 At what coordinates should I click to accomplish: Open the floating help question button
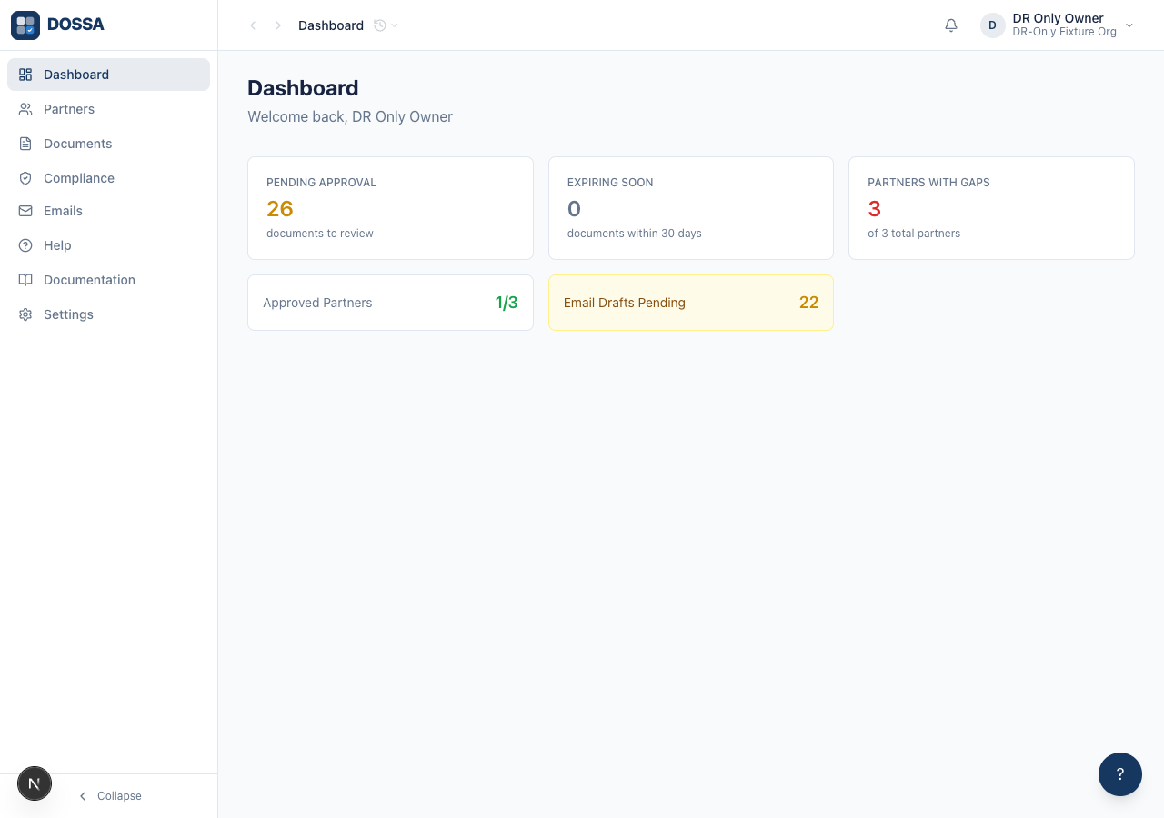tap(1120, 774)
